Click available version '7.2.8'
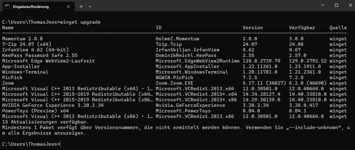The width and height of the screenshot is (355, 150). tap(296, 78)
